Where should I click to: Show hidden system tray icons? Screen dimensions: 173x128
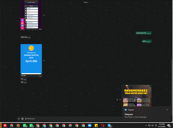146,125
